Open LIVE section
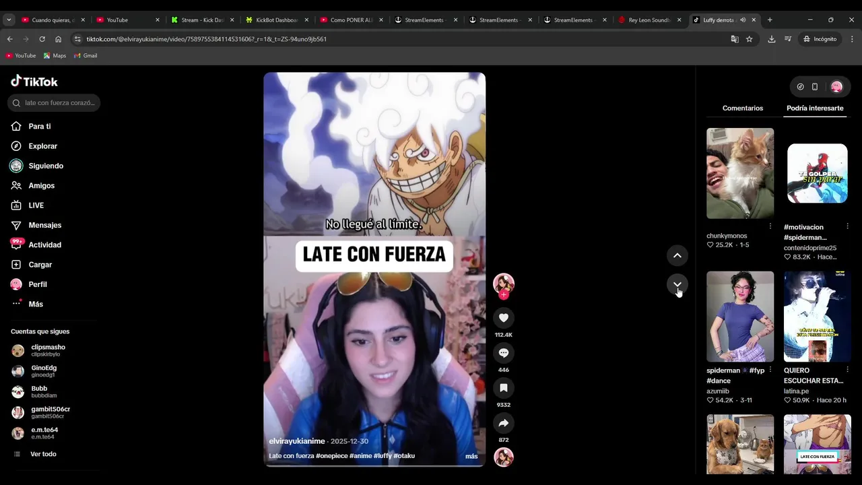Viewport: 862px width, 485px height. (28, 205)
